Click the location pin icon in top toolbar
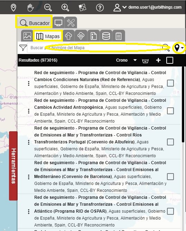186x231 pixels. coord(13,8)
